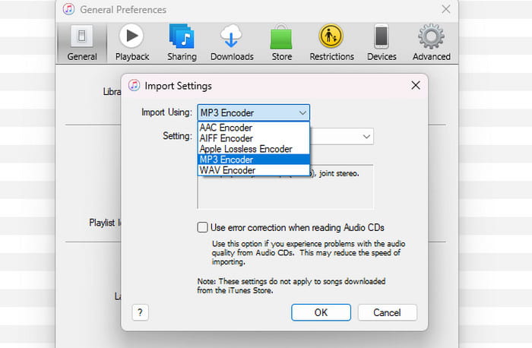The height and width of the screenshot is (348, 532).
Task: Choose AIFF Encoder from the list
Action: point(253,138)
